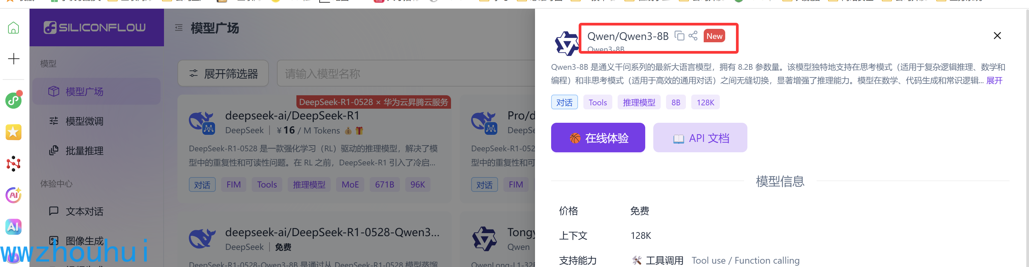Click the 128K context value
This screenshot has height=267, width=1029.
click(x=641, y=235)
